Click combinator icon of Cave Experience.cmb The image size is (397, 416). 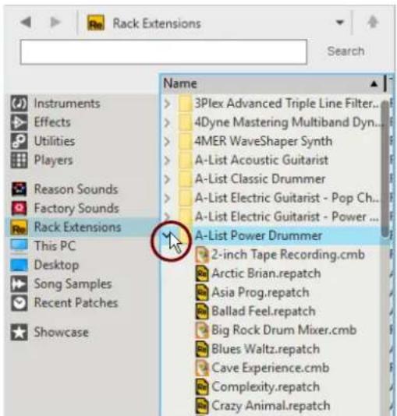(202, 368)
